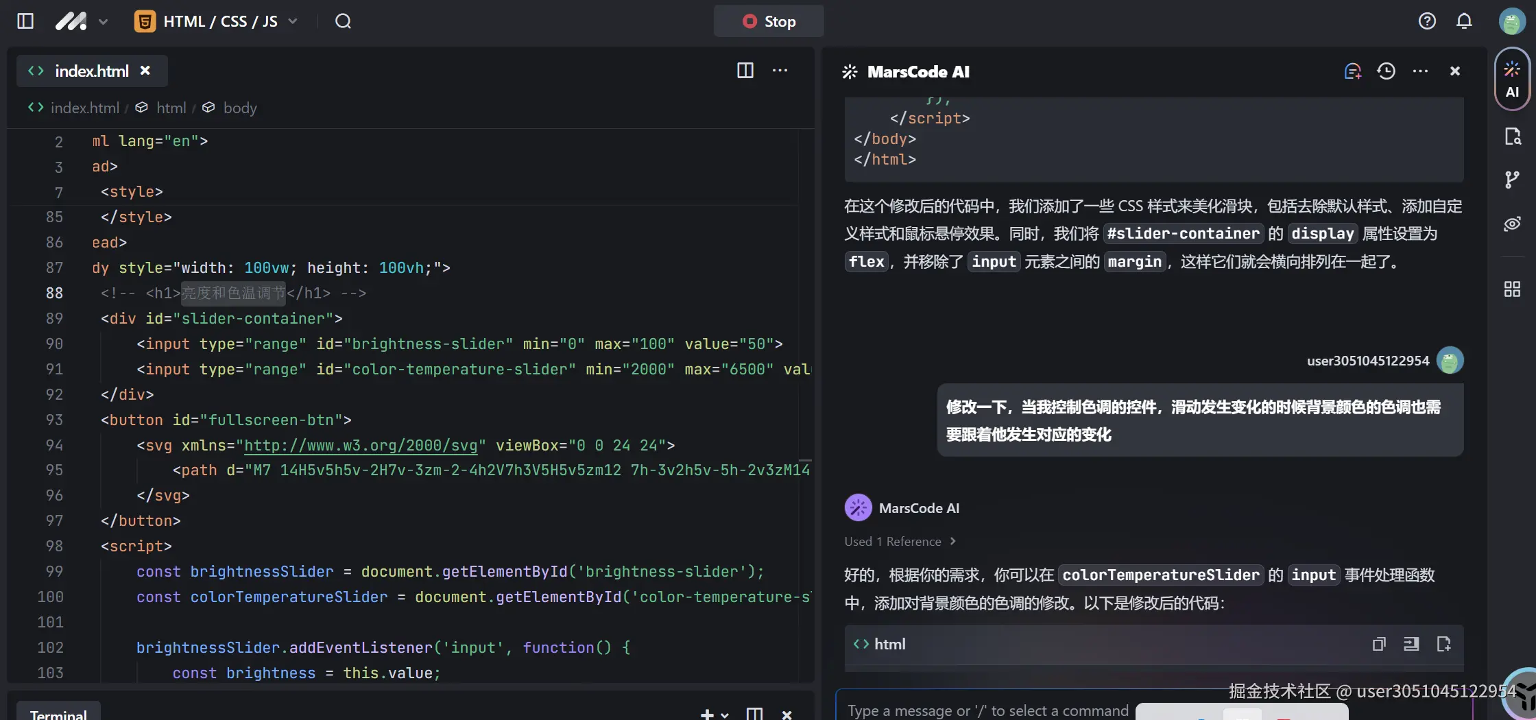Click the body style width line 87

click(271, 267)
